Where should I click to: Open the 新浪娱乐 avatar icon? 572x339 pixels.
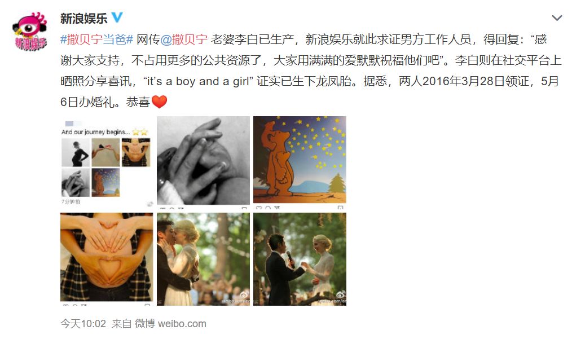click(x=30, y=31)
